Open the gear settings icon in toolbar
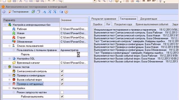The image size is (179, 100). coord(4,12)
